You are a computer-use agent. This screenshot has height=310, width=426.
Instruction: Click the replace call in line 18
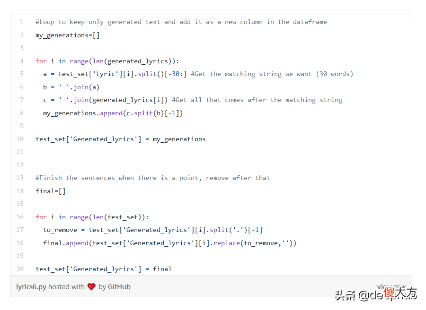click(227, 243)
